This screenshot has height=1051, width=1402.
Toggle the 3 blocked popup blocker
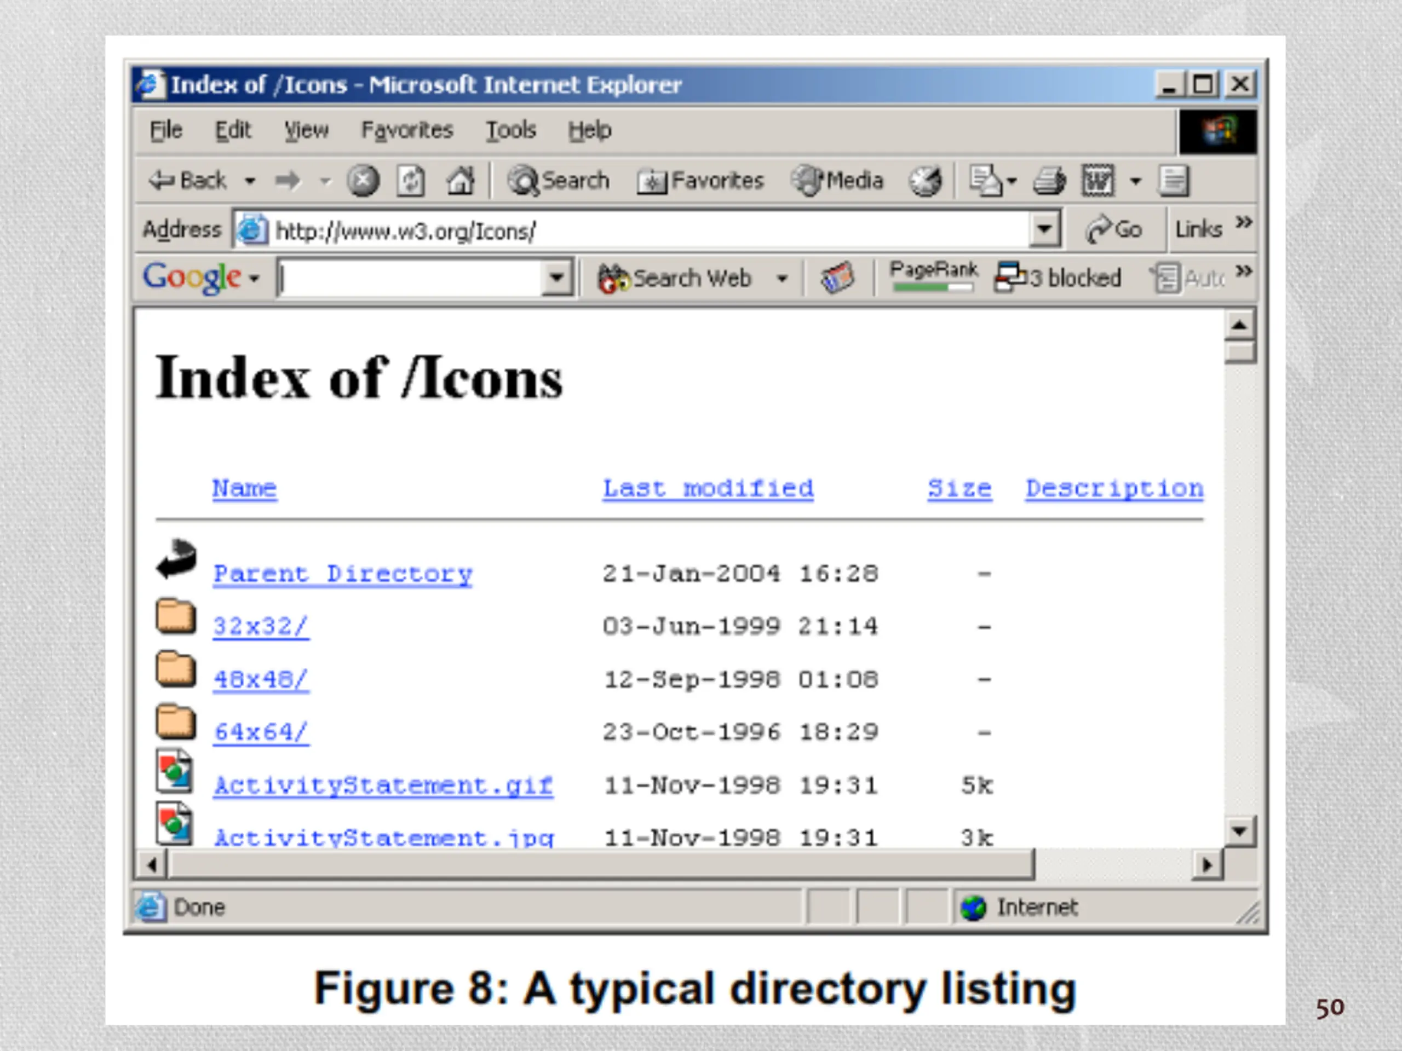[1058, 278]
